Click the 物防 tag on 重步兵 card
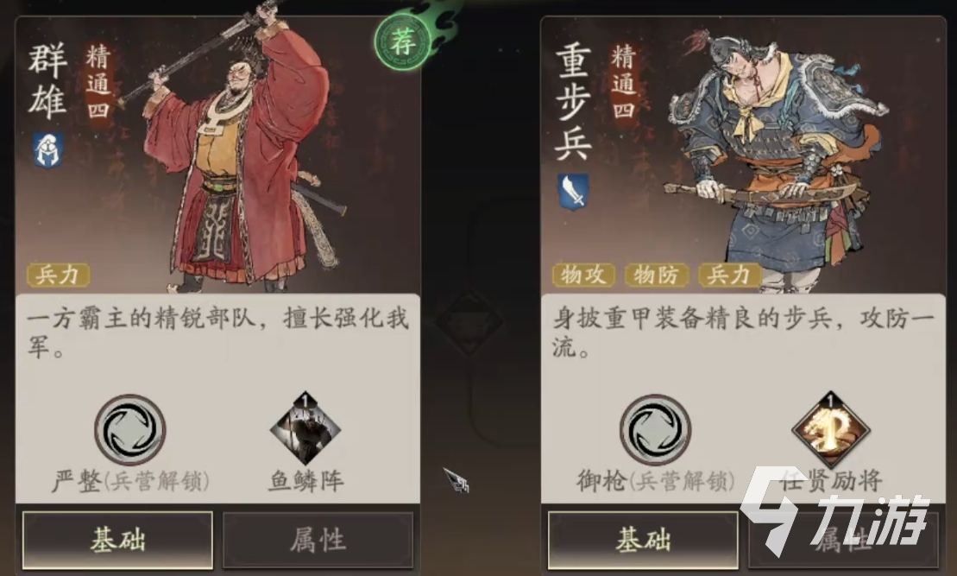 click(657, 275)
